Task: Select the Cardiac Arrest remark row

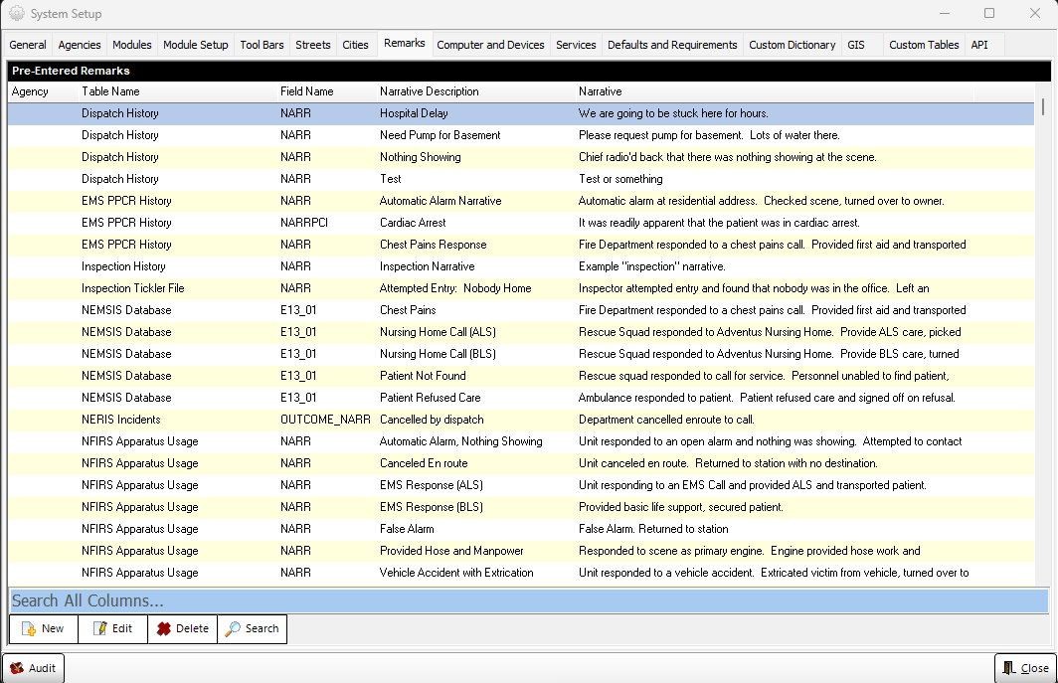Action: 521,223
